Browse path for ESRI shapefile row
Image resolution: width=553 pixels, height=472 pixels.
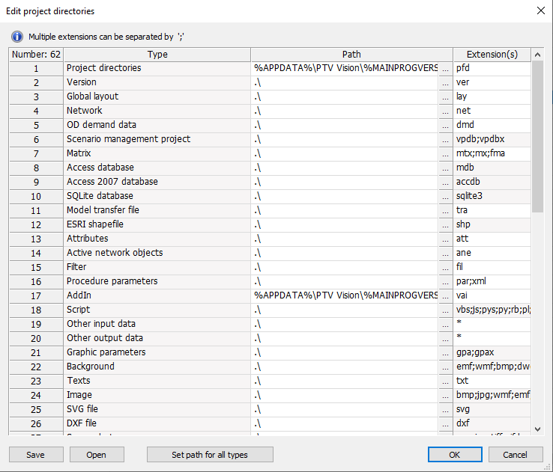click(x=445, y=224)
